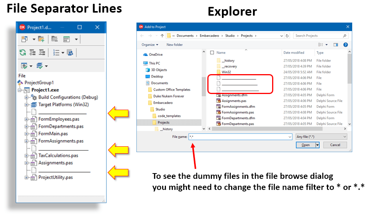
Task: Open the address bar path history dropdown
Action: (281, 36)
